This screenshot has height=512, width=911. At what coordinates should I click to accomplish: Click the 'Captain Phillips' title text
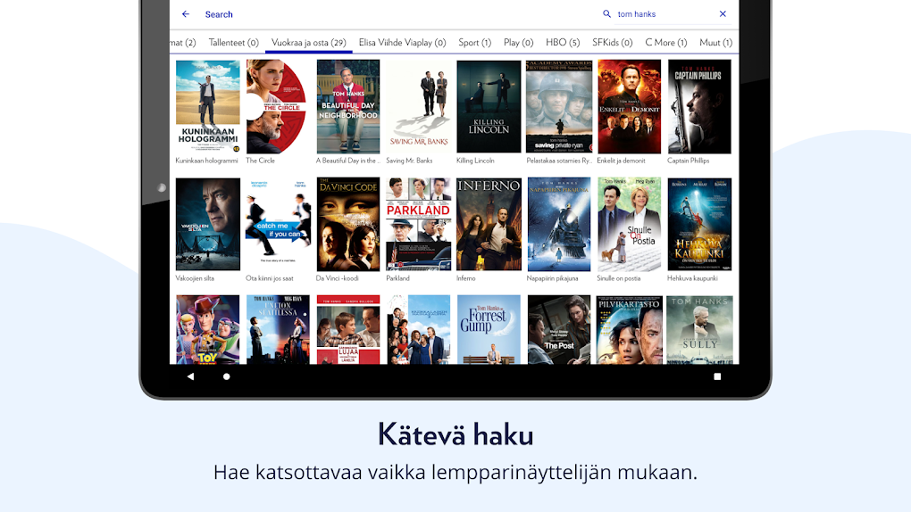click(x=689, y=161)
